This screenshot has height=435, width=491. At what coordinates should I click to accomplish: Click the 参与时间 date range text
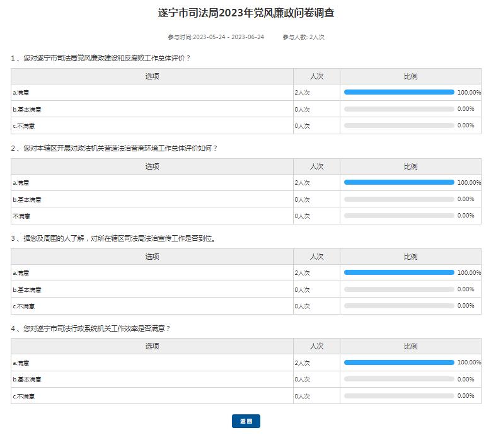(x=207, y=37)
